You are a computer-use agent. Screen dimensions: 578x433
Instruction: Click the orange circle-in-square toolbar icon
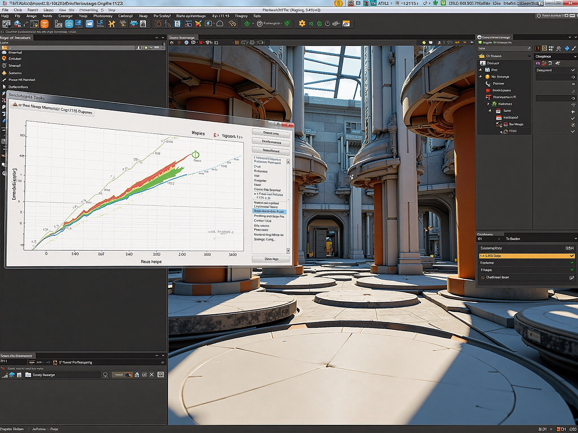pos(158,24)
